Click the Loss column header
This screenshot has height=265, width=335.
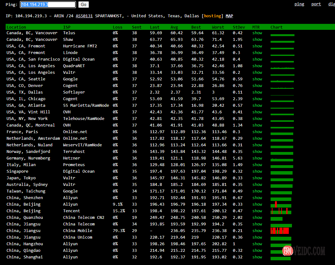(x=118, y=27)
